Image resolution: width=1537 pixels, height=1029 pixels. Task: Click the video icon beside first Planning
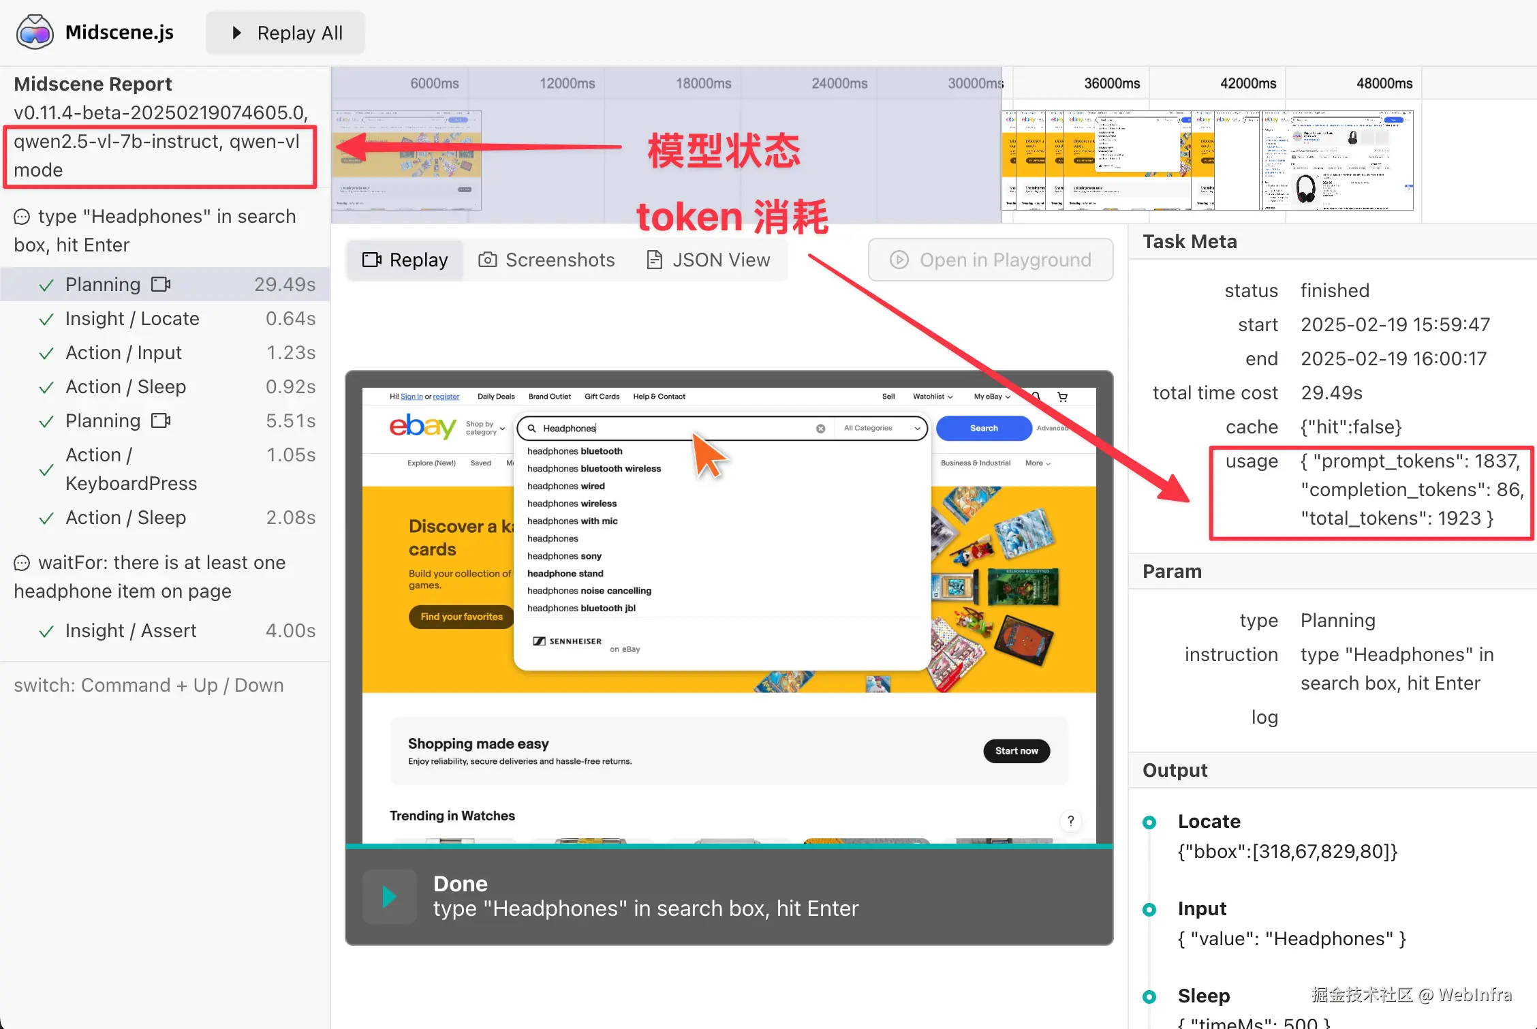click(x=161, y=284)
